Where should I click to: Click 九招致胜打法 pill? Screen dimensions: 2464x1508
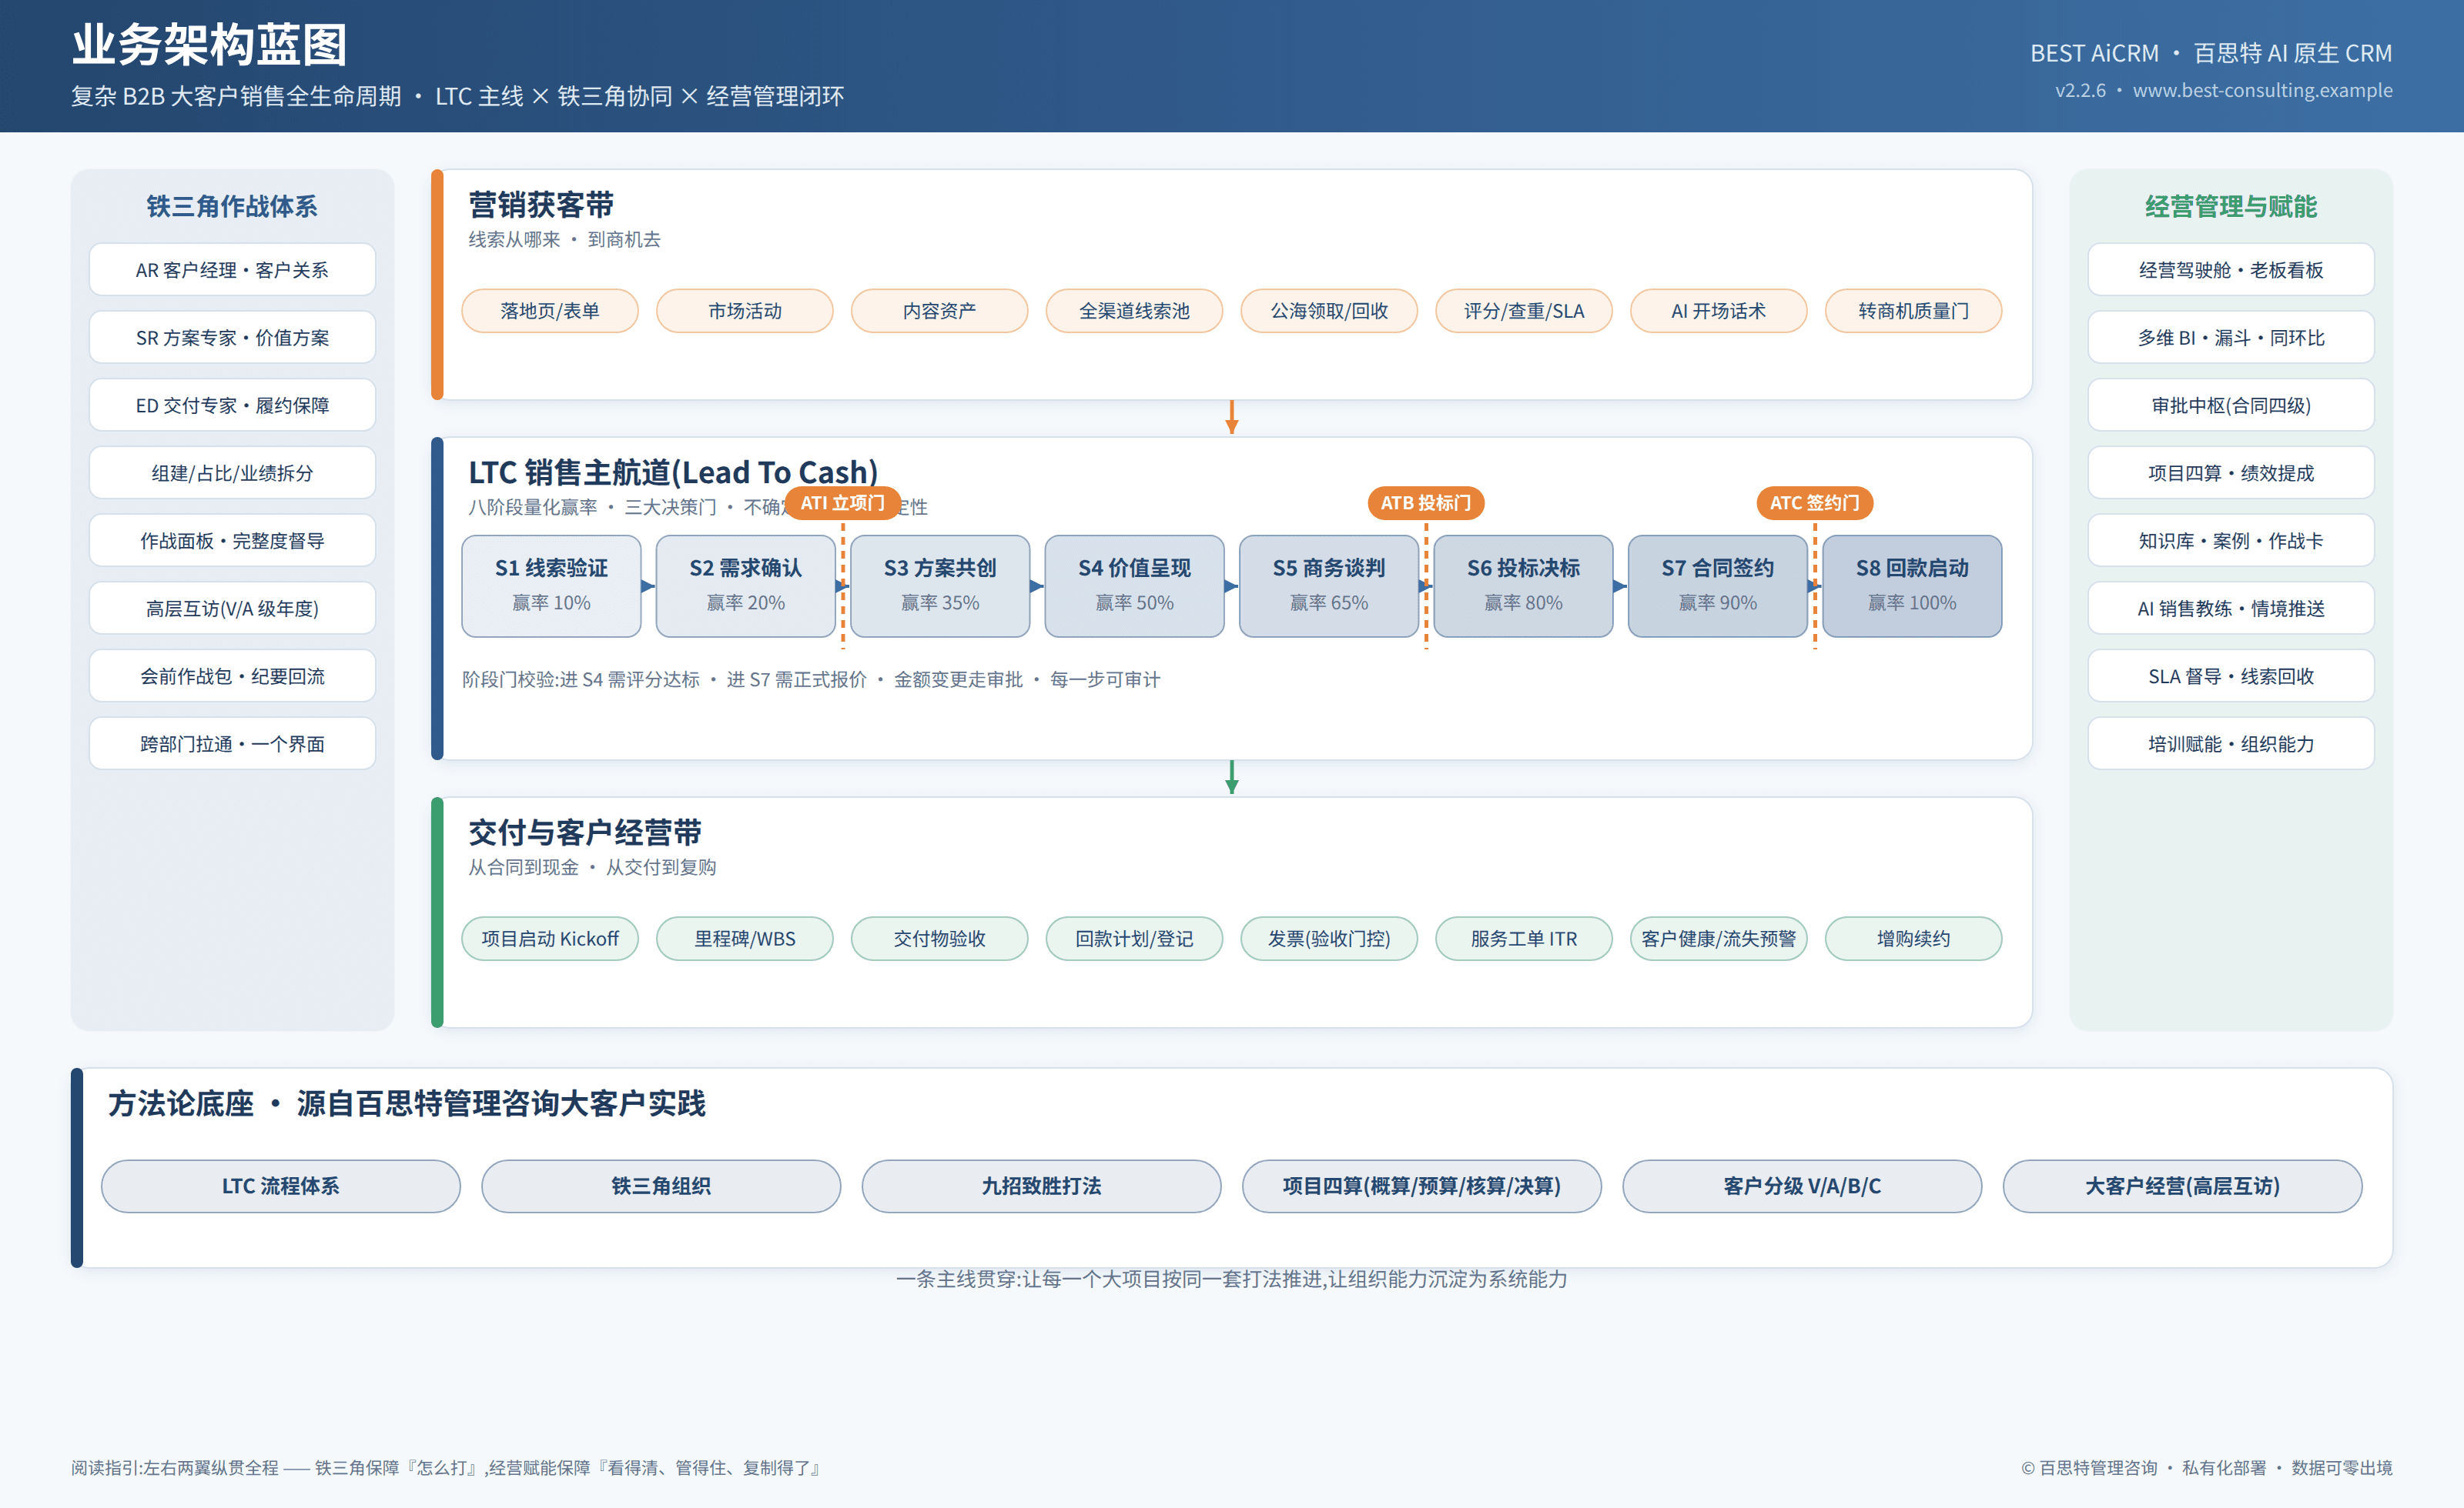pos(1041,1186)
